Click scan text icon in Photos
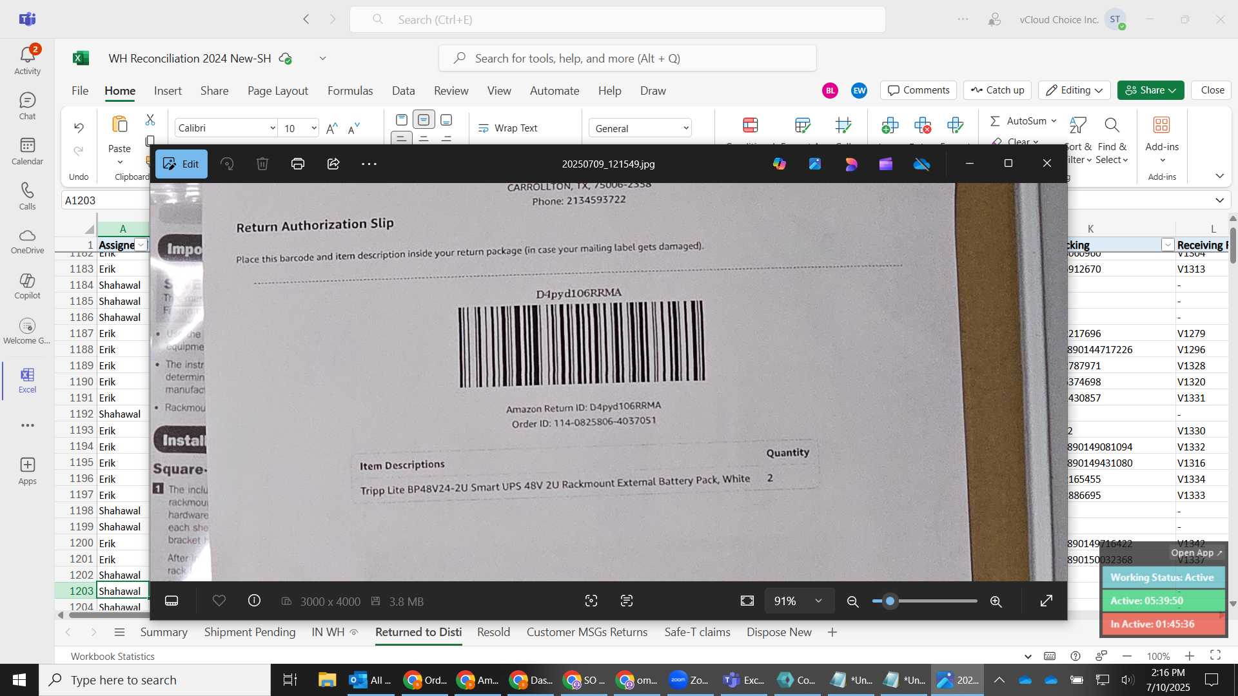This screenshot has width=1238, height=696. pyautogui.click(x=627, y=601)
